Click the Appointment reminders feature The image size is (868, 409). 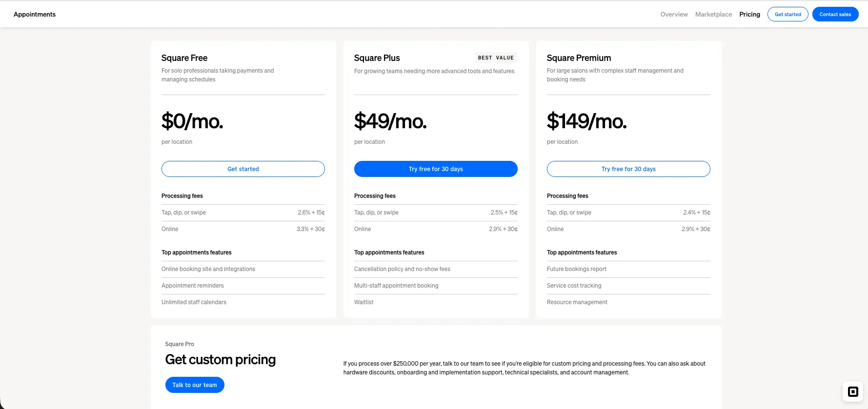pos(193,286)
